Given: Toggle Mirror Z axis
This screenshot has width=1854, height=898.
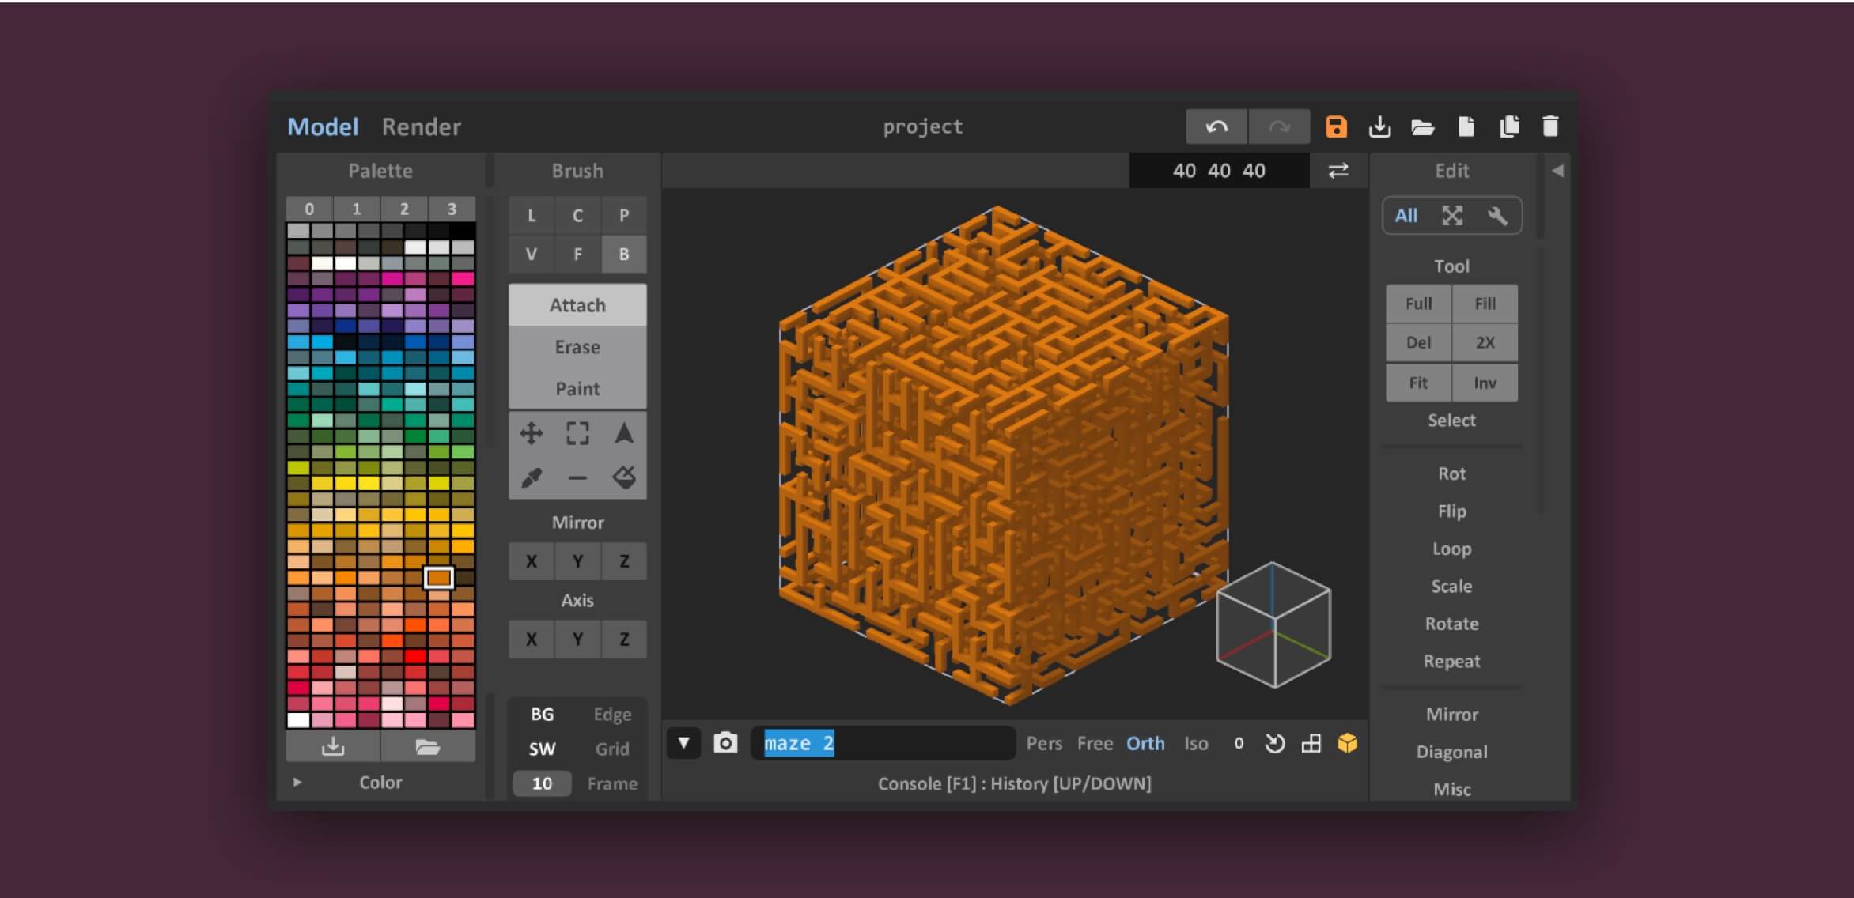Looking at the screenshot, I should 624,561.
